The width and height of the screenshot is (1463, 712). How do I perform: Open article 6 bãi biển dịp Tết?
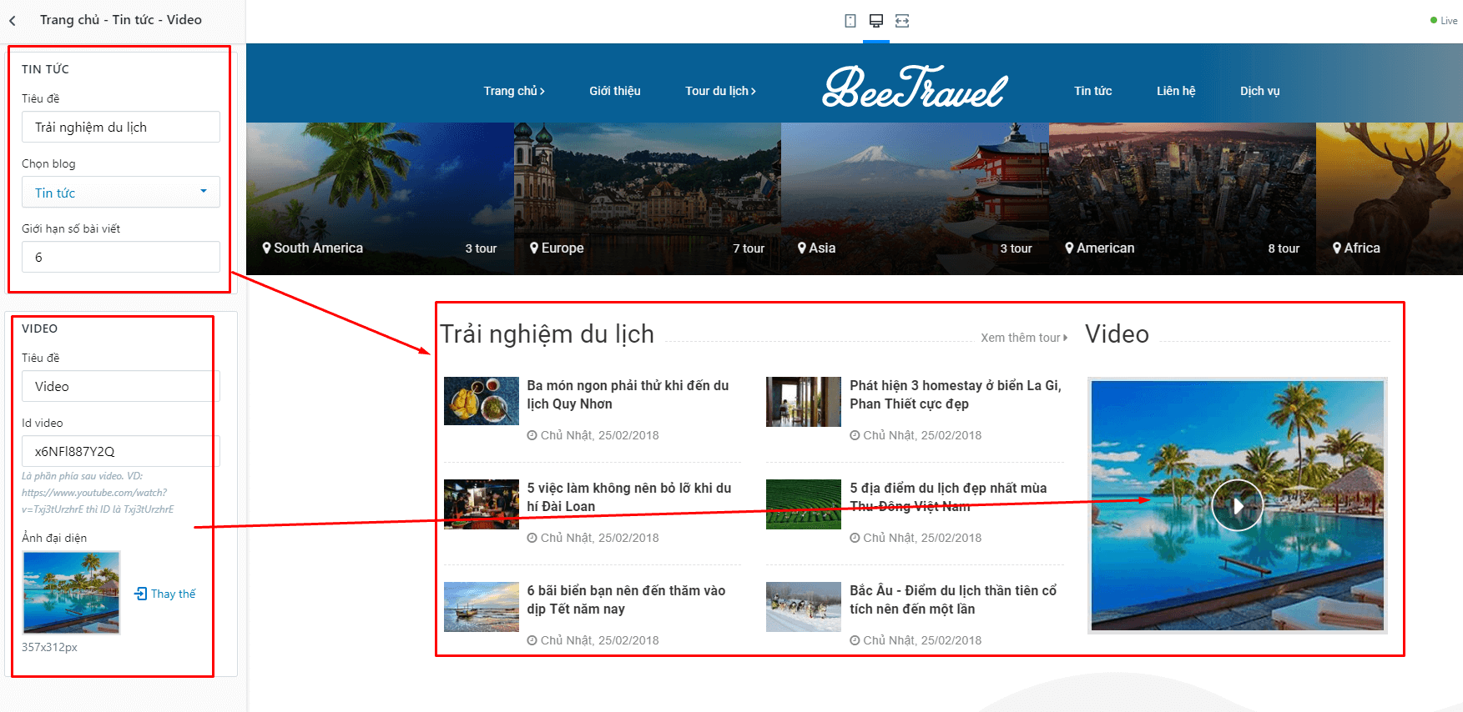click(626, 599)
